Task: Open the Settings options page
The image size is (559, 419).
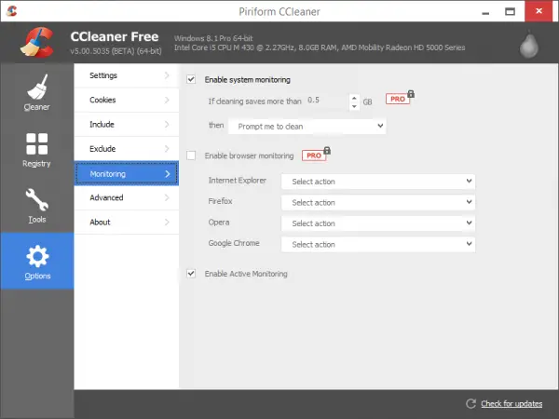Action: [x=126, y=75]
